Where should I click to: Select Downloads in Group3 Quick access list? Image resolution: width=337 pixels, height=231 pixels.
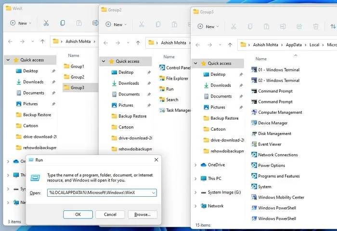pos(220,85)
